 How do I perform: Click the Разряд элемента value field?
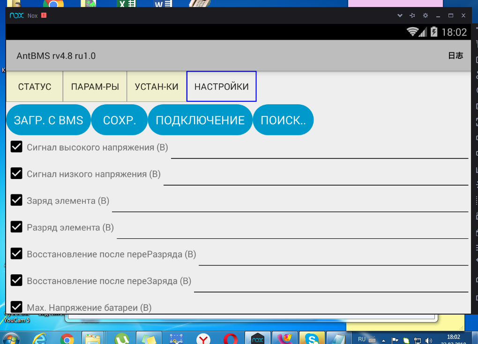pyautogui.click(x=292, y=230)
